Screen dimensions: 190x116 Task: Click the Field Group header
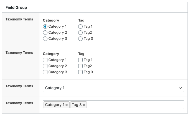click(x=16, y=7)
